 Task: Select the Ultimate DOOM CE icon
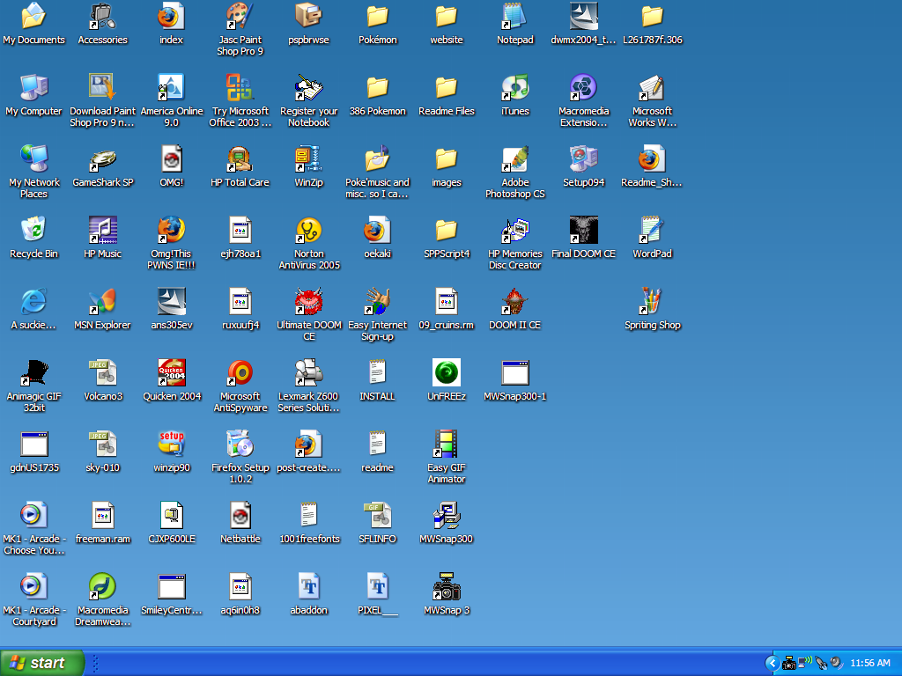(308, 301)
